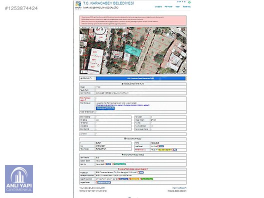The width and height of the screenshot is (264, 198).
Task: Click the name link at bottom right of page
Action: click(179, 187)
